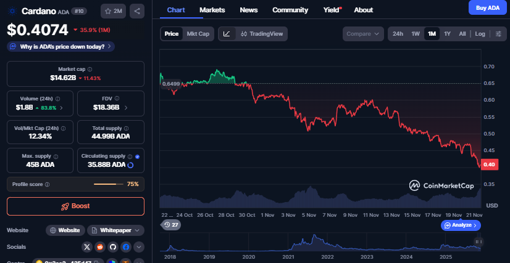Click the Boost button
The height and width of the screenshot is (263, 510).
point(75,206)
